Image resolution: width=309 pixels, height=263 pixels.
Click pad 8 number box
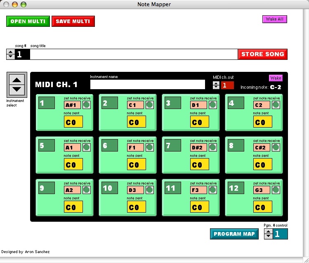pyautogui.click(x=236, y=145)
